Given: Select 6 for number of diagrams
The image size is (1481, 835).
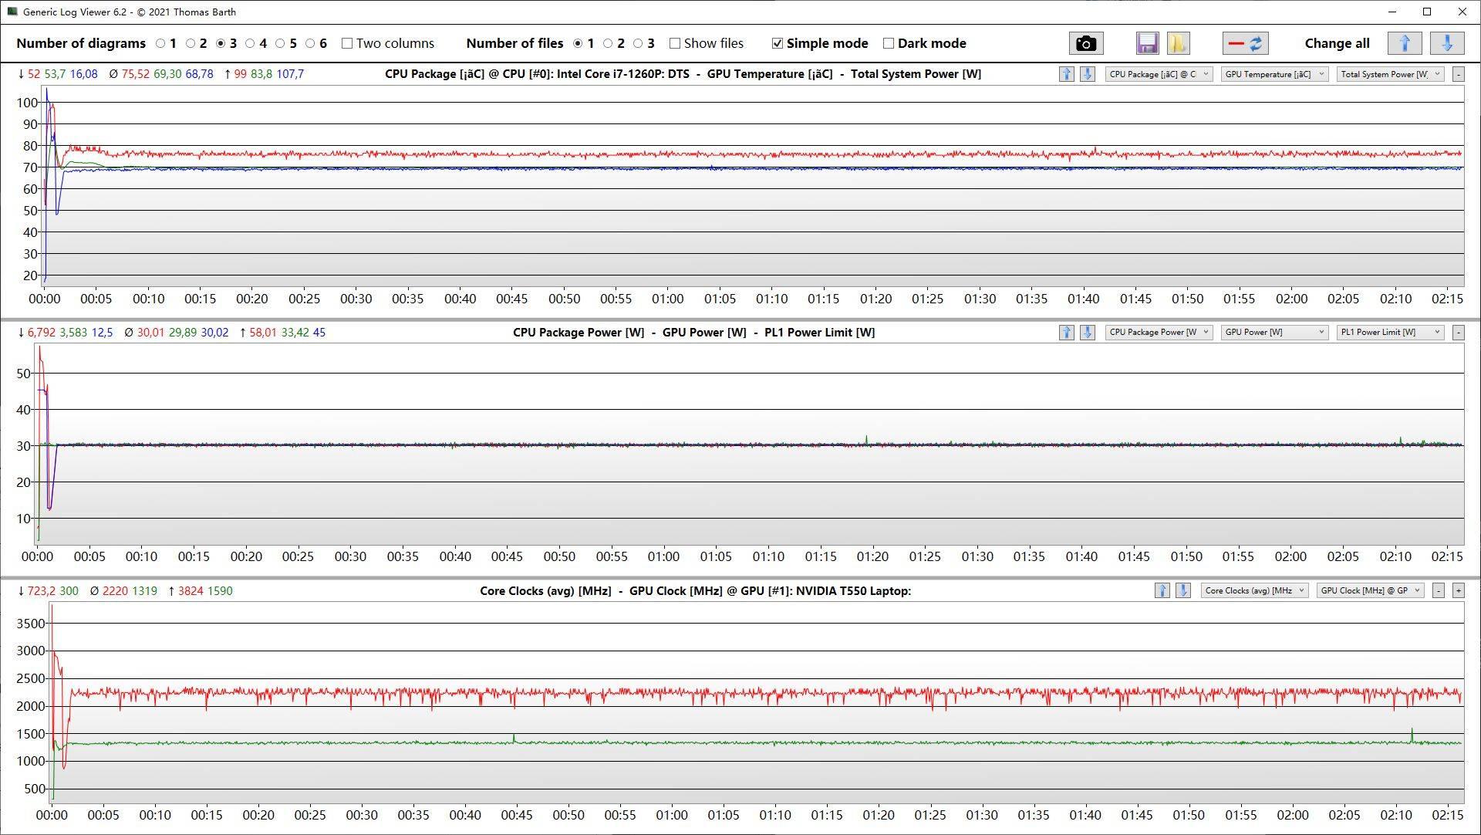Looking at the screenshot, I should tap(310, 43).
